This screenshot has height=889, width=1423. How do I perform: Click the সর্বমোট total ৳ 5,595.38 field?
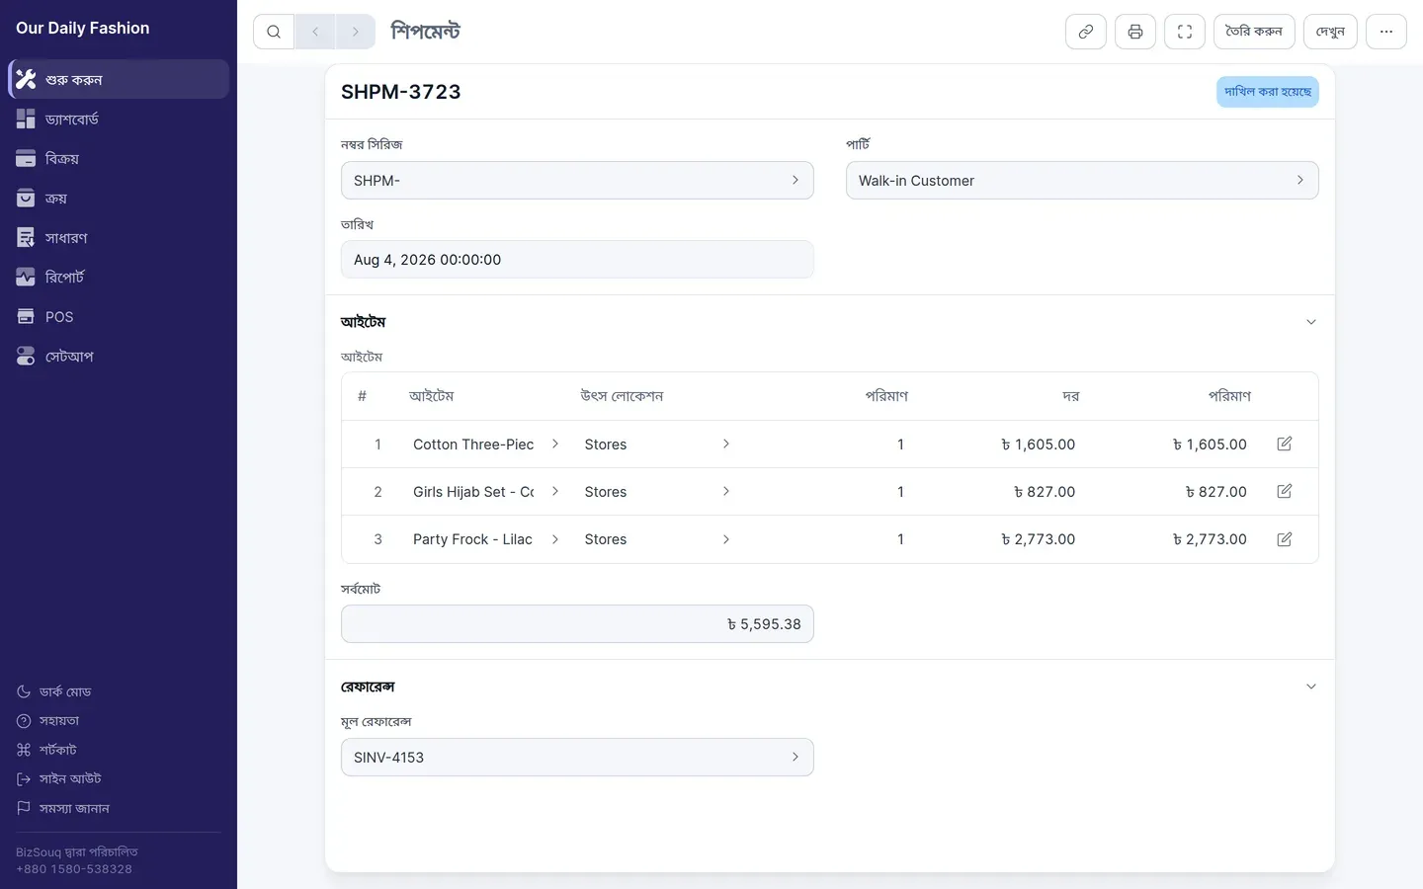pos(577,624)
